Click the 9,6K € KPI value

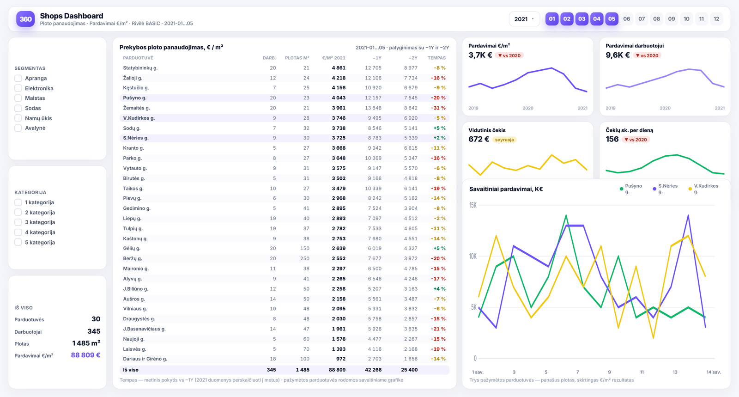click(x=618, y=55)
